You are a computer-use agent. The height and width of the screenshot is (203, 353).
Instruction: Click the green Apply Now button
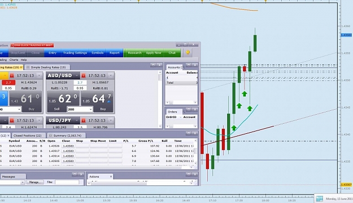coord(154,53)
